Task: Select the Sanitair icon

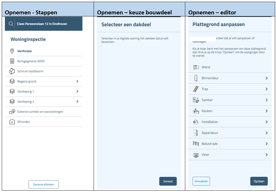Action: 196,100
